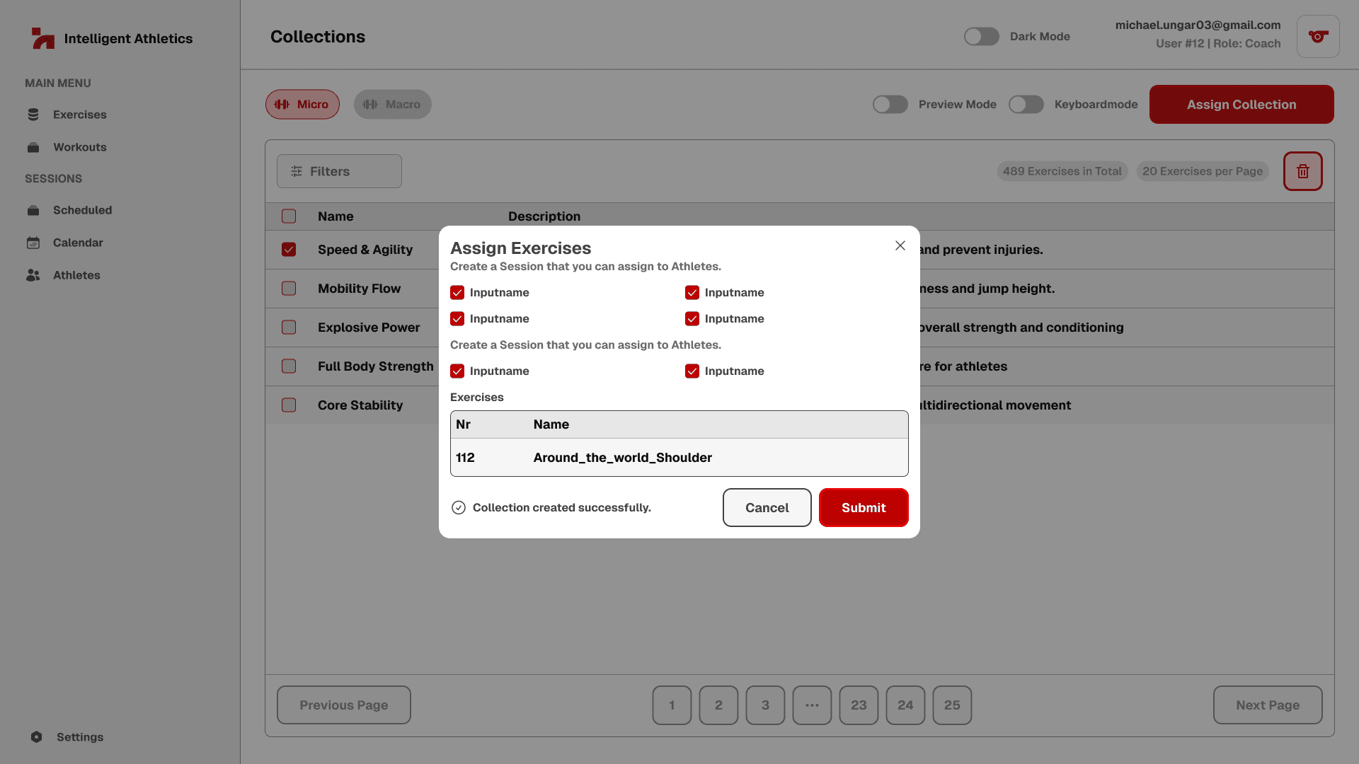1359x764 pixels.
Task: Open the Filters dropdown
Action: [x=339, y=171]
